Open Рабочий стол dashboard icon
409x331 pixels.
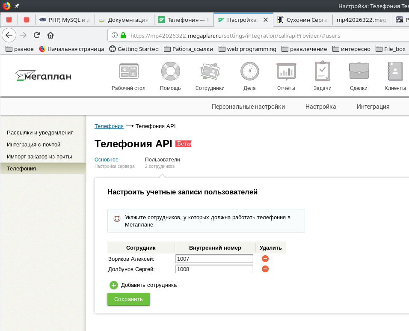pos(128,72)
